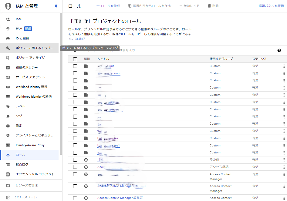Click ロールを作成 button
The image size is (287, 201).
coord(108,6)
